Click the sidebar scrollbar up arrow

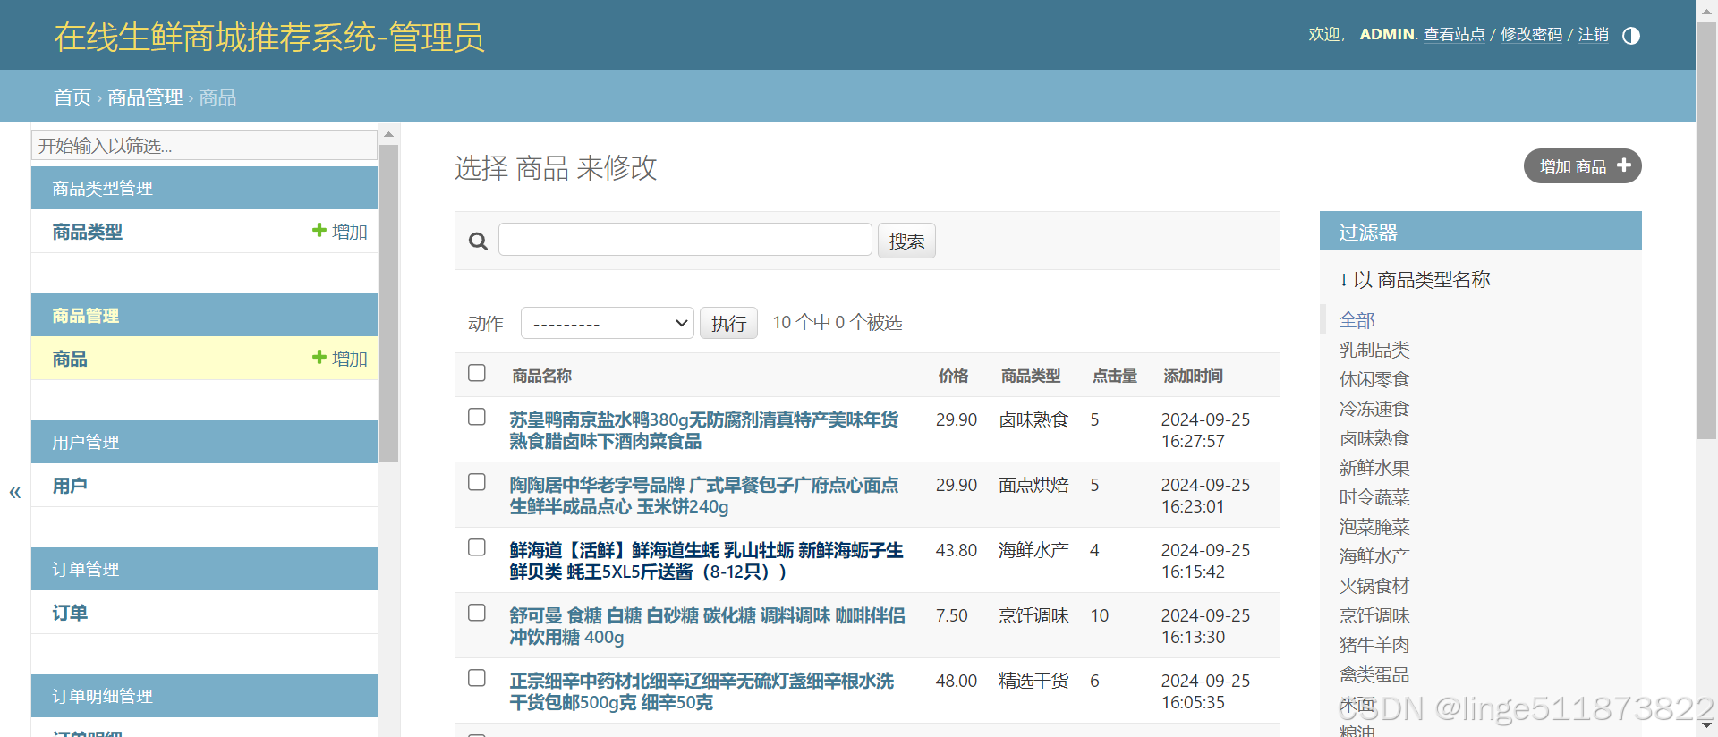(388, 135)
